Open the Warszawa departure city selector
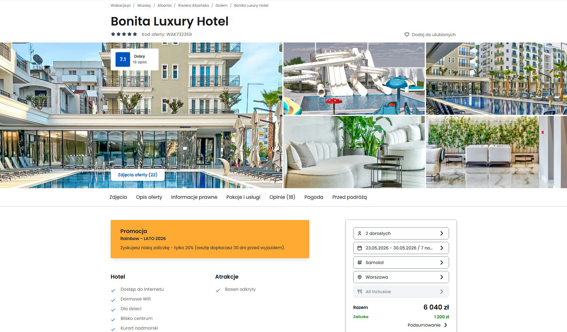 click(x=401, y=277)
